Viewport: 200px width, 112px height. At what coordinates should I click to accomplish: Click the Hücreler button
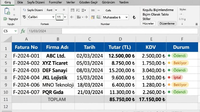[x=148, y=24]
